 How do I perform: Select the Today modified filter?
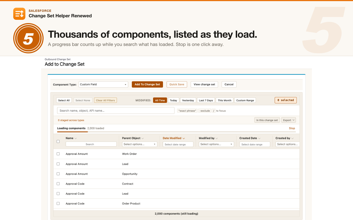pyautogui.click(x=173, y=100)
